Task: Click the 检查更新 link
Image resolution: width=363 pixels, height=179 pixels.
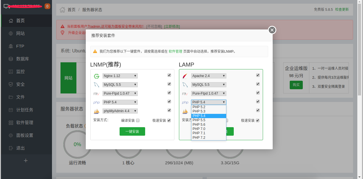Action: (342, 9)
